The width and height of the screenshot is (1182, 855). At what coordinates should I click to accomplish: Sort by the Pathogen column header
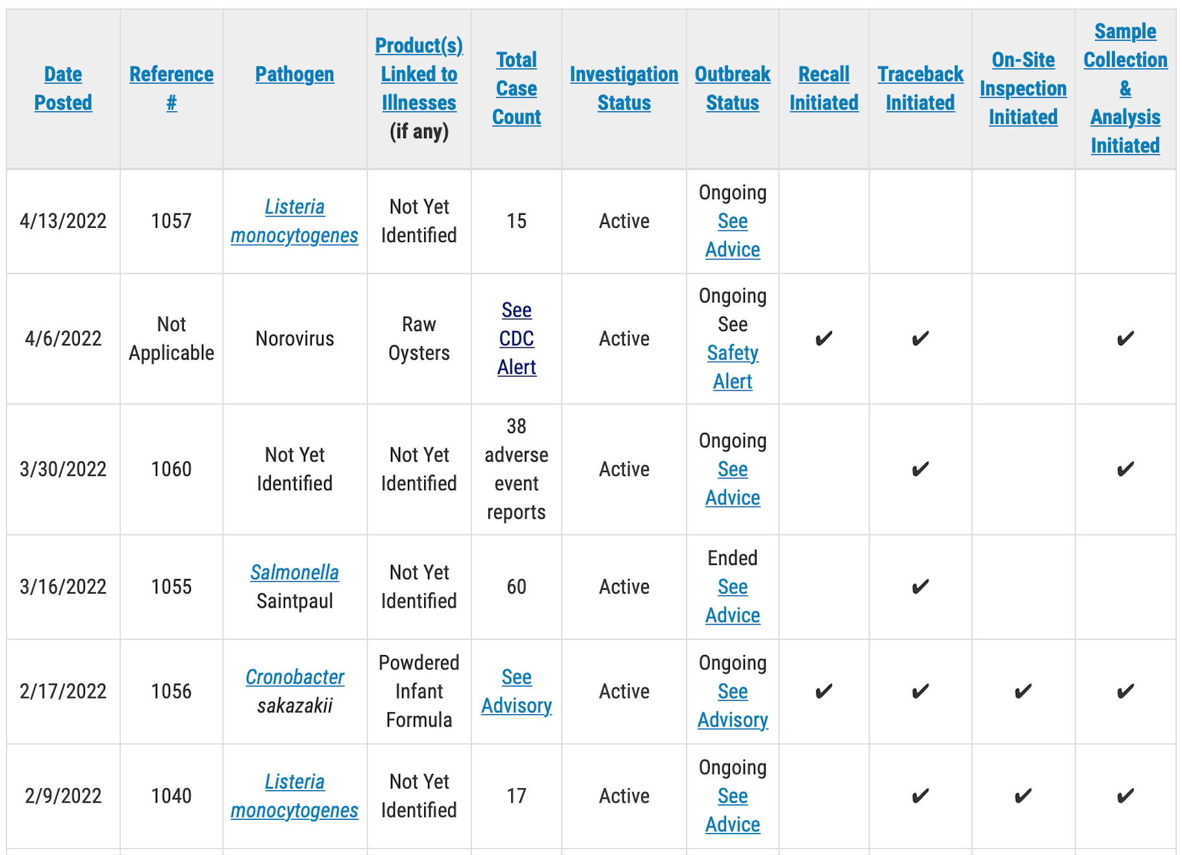coord(294,74)
